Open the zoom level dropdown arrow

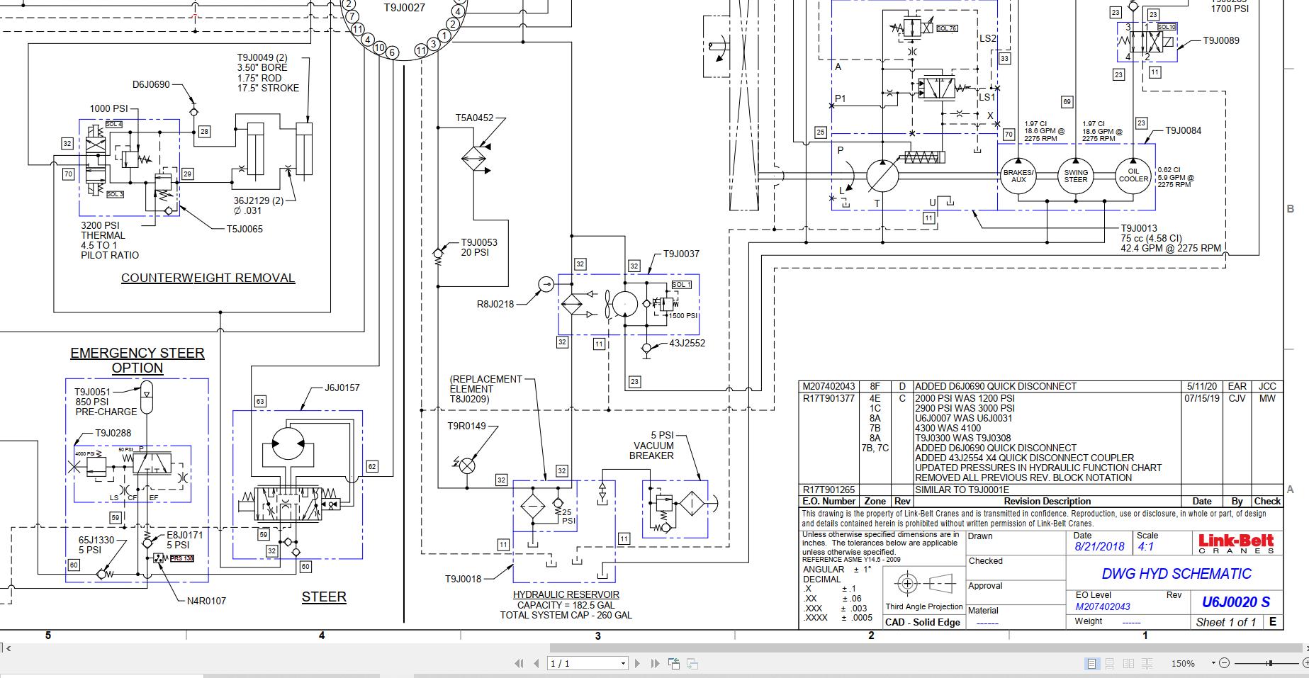pos(1213,664)
